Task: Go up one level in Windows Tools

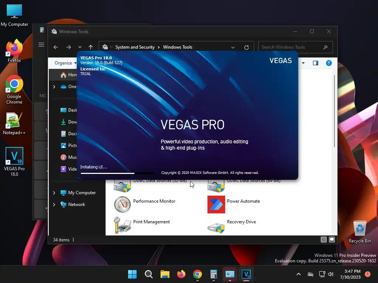Action: point(91,47)
